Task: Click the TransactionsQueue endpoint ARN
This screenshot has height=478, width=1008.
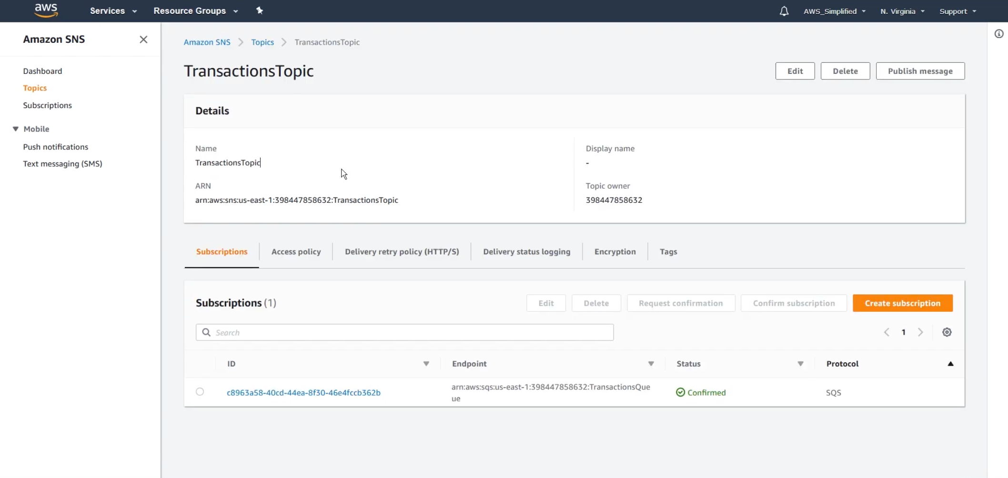Action: pyautogui.click(x=551, y=393)
